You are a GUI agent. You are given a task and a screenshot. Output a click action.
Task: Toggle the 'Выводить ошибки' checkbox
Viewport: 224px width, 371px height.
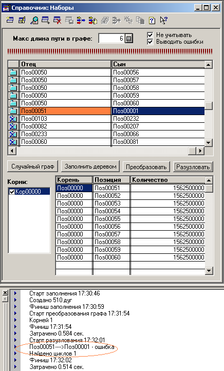point(150,42)
